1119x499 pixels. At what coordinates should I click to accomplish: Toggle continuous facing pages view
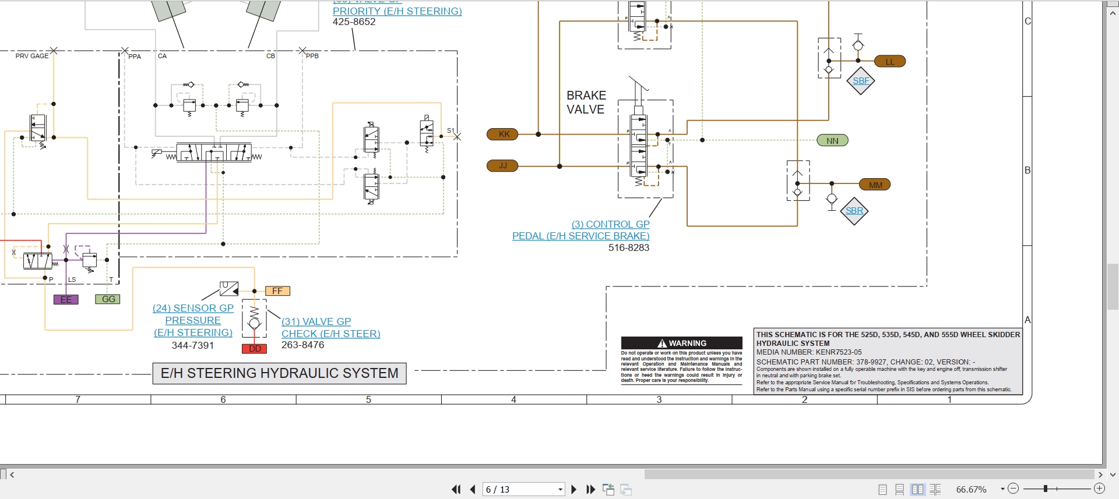[x=935, y=490]
